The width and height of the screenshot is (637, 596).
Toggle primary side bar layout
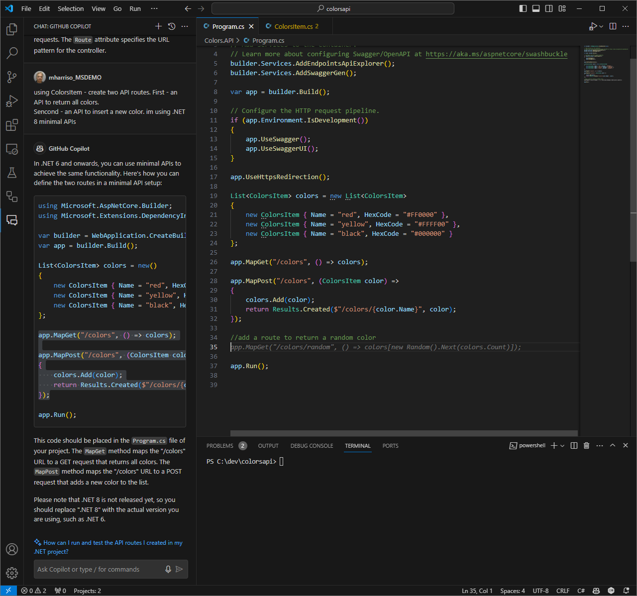click(523, 8)
